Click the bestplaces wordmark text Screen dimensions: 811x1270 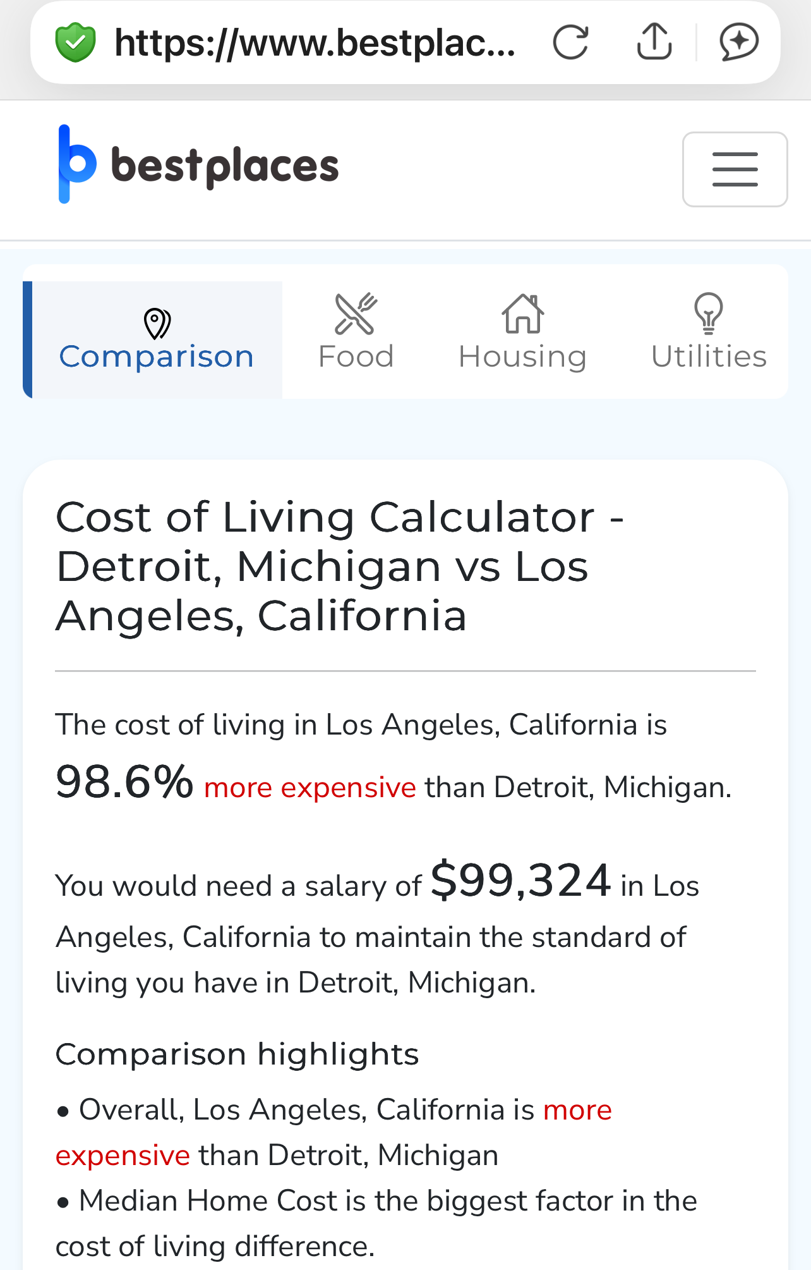[x=225, y=166]
